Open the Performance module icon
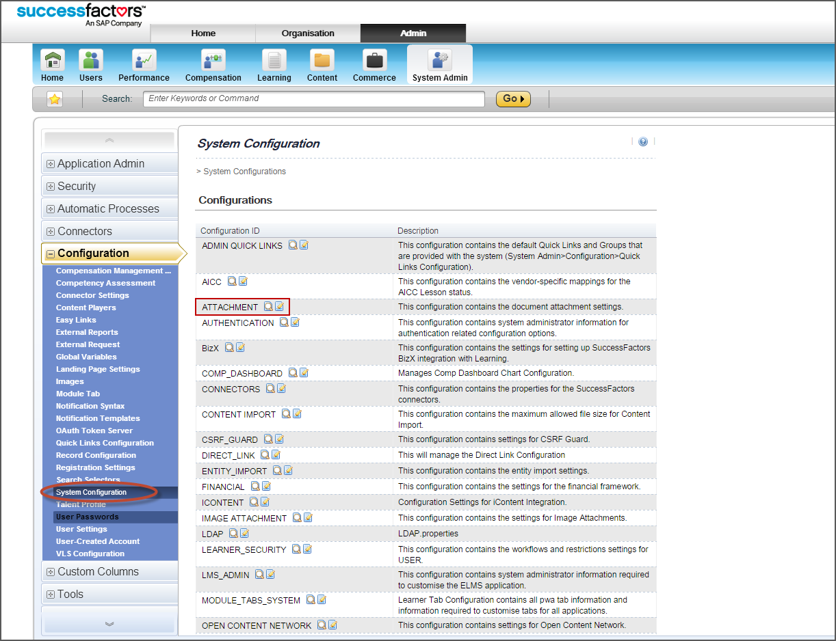836x641 pixels. coord(144,60)
